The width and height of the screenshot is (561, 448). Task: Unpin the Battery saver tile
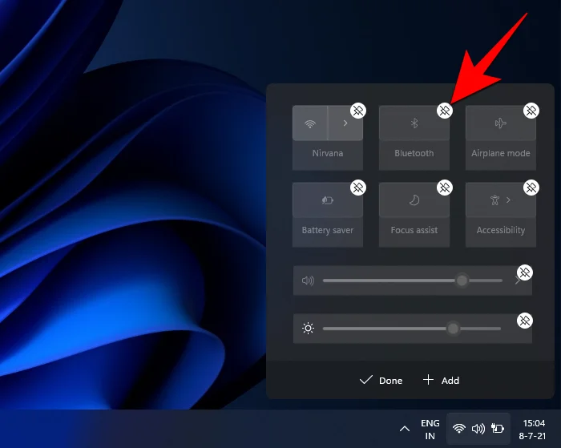tap(358, 188)
